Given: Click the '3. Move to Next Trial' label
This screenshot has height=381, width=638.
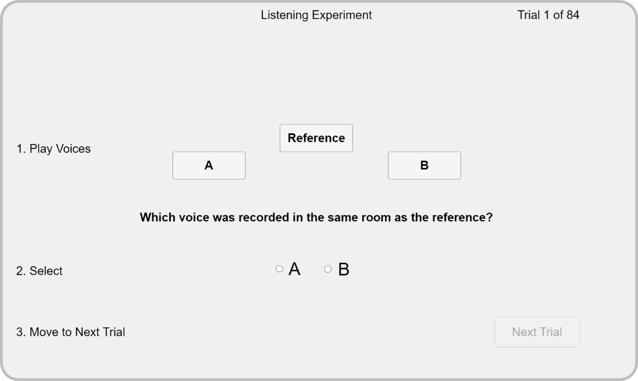Looking at the screenshot, I should click(70, 332).
